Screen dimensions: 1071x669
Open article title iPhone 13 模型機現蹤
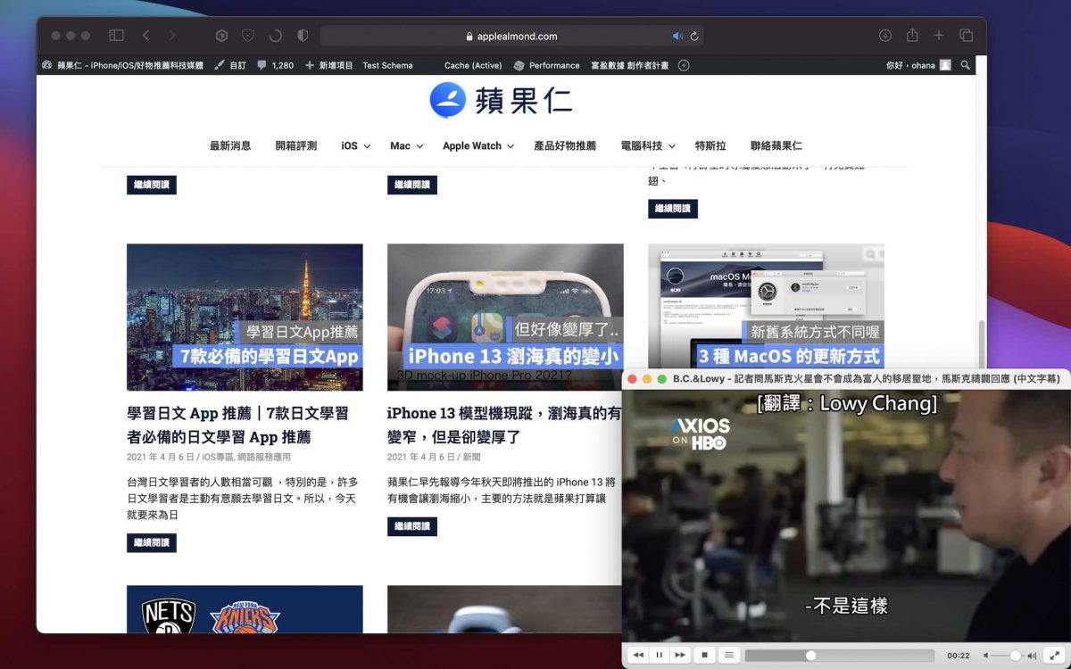point(504,425)
